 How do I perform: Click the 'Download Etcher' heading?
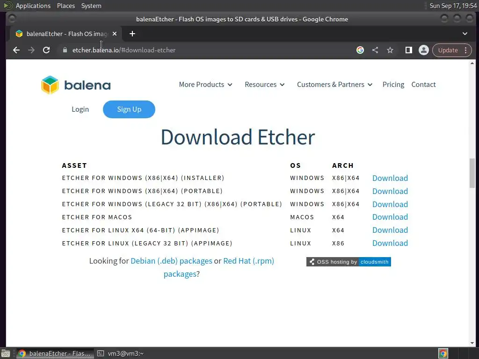click(x=238, y=137)
